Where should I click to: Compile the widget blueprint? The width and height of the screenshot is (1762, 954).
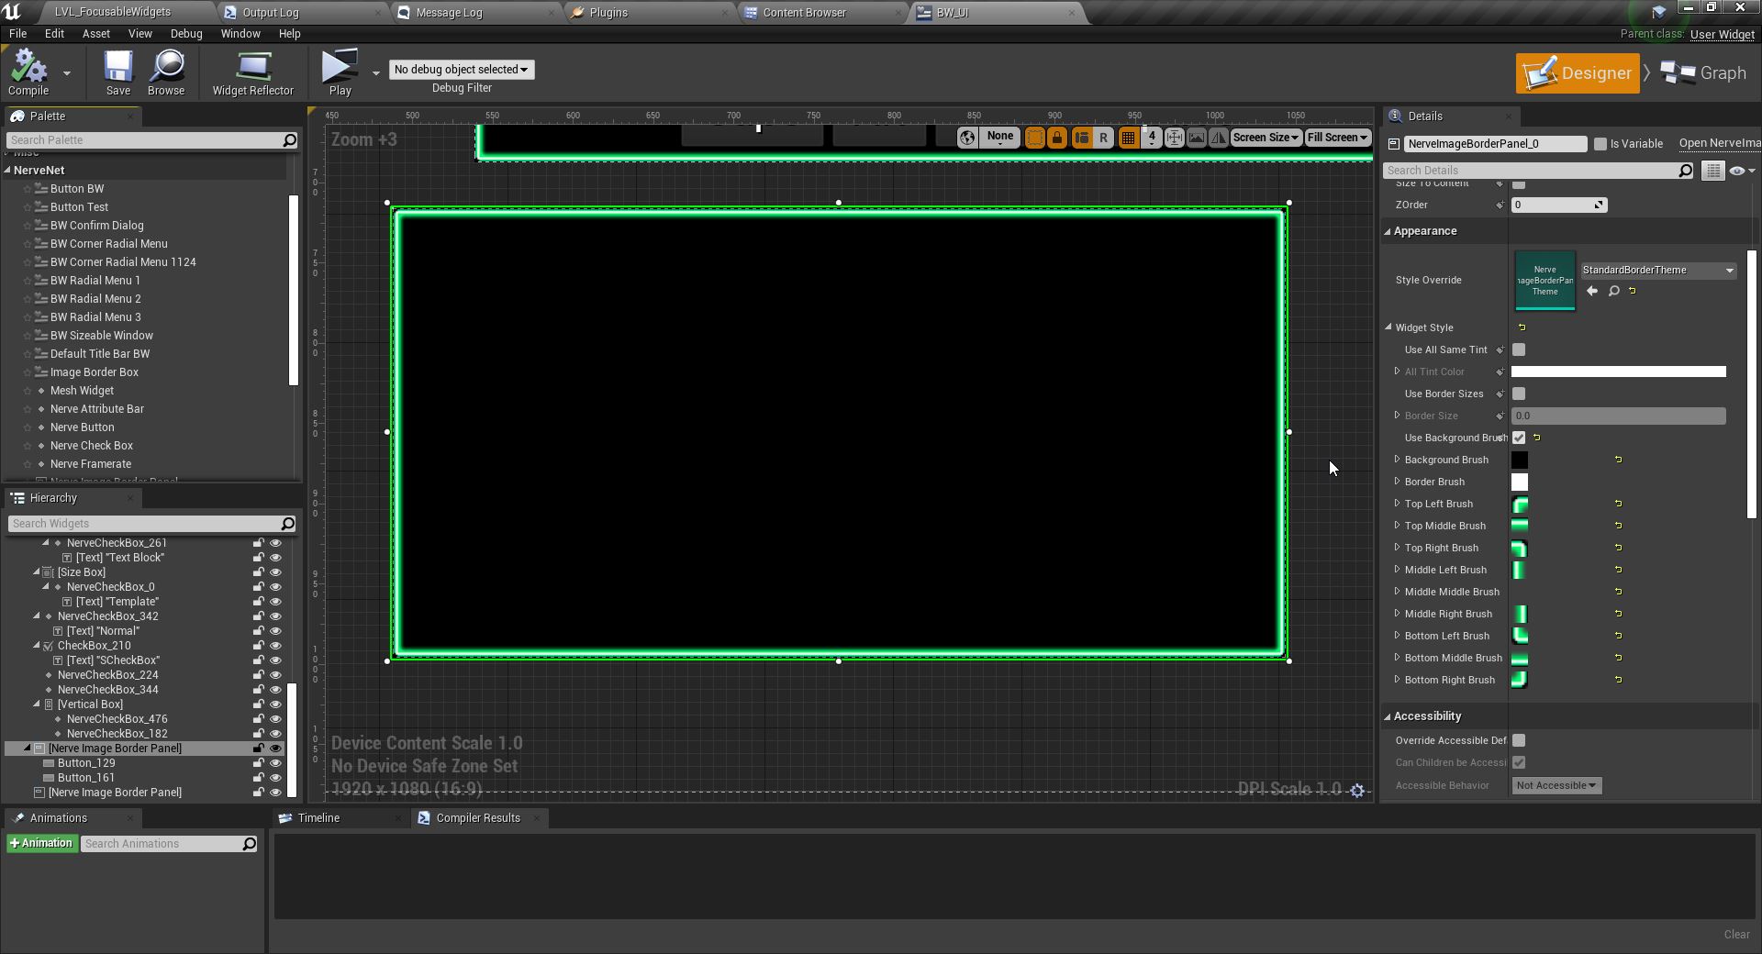pyautogui.click(x=28, y=72)
